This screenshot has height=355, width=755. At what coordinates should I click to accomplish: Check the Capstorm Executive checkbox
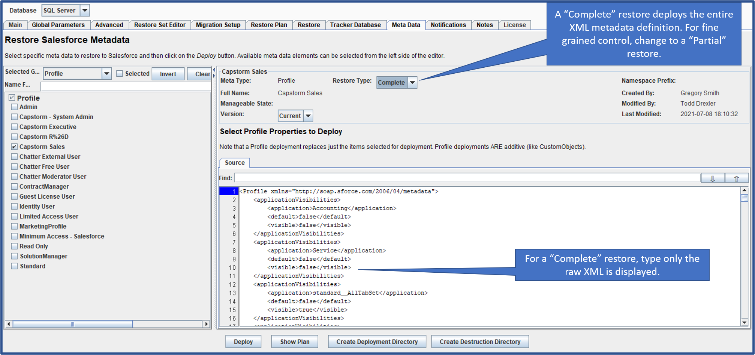(x=14, y=127)
